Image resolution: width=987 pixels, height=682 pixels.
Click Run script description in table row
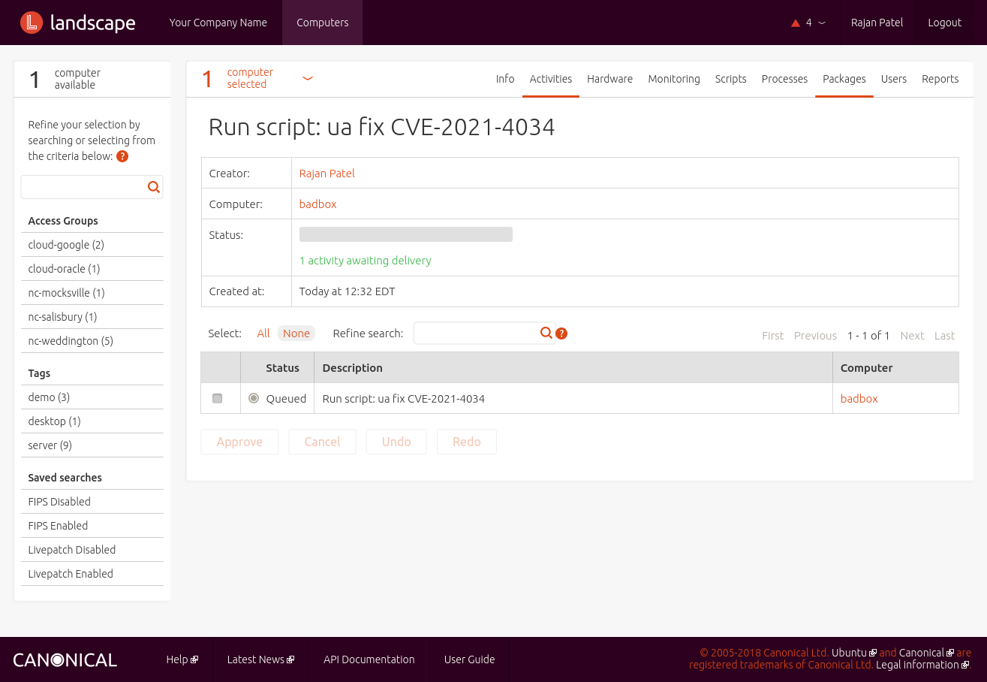coord(403,399)
